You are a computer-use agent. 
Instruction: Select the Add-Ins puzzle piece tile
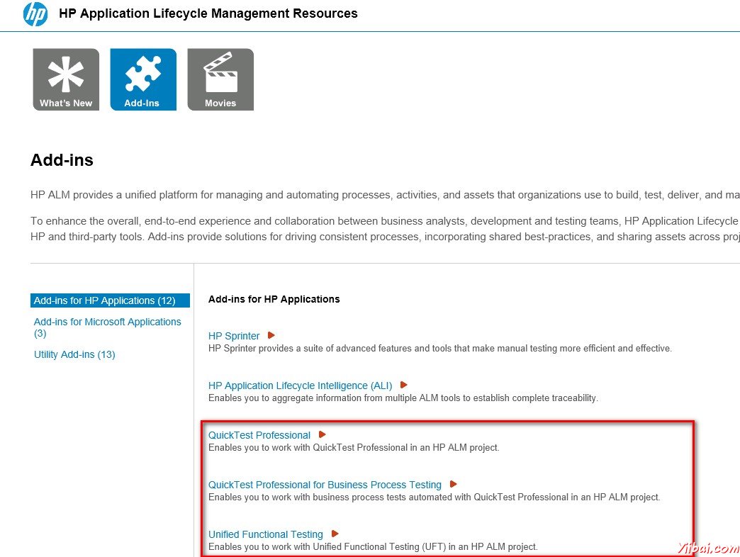(x=143, y=79)
